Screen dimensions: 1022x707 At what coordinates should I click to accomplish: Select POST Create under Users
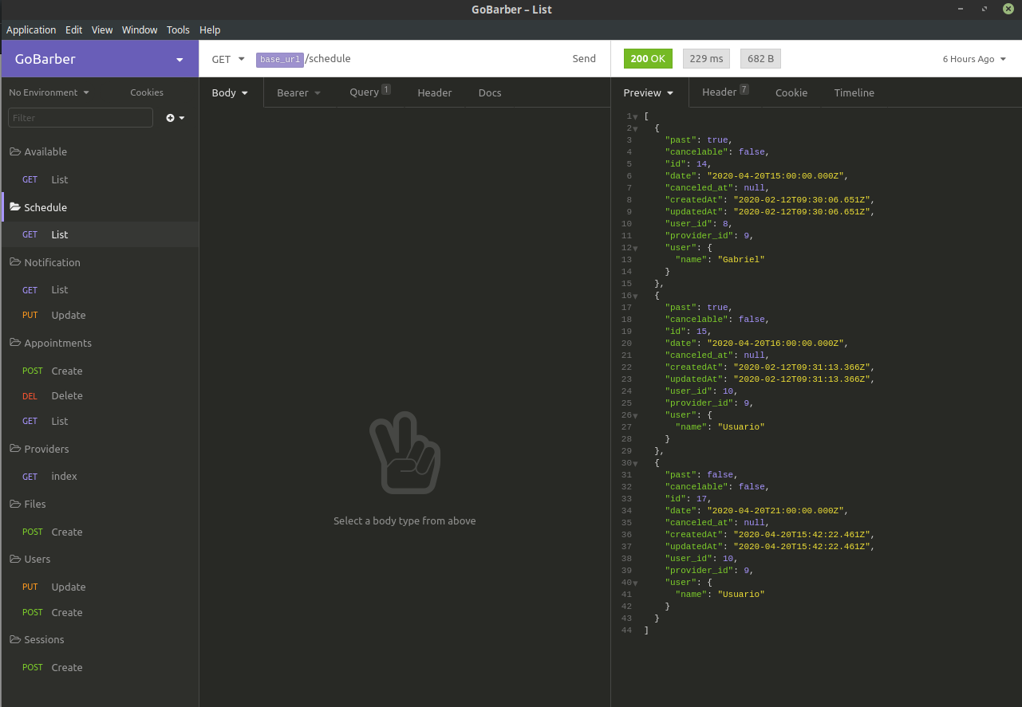[x=100, y=612]
